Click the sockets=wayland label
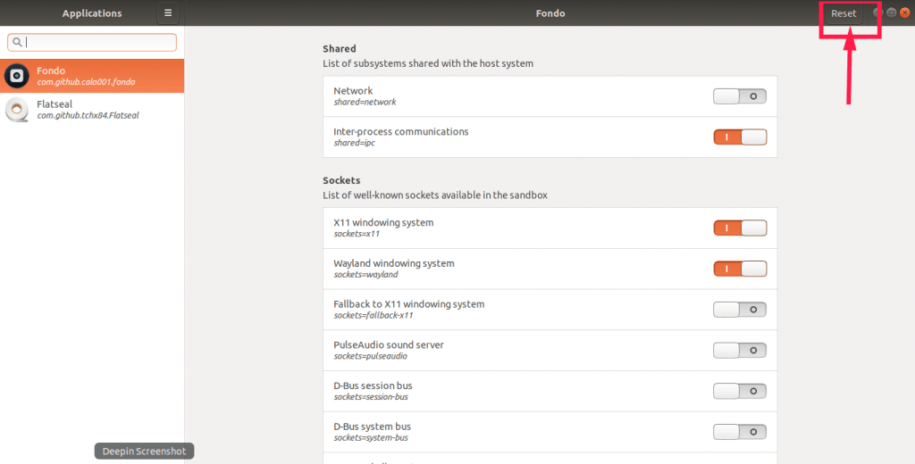Image resolution: width=915 pixels, height=464 pixels. point(365,275)
